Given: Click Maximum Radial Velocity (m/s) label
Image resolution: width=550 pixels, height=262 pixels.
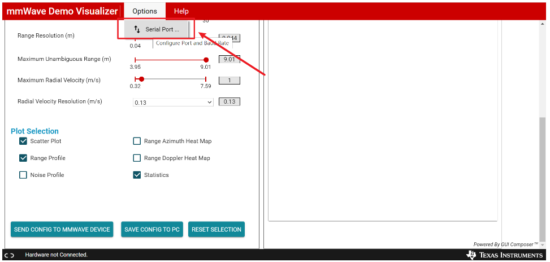Looking at the screenshot, I should (59, 81).
